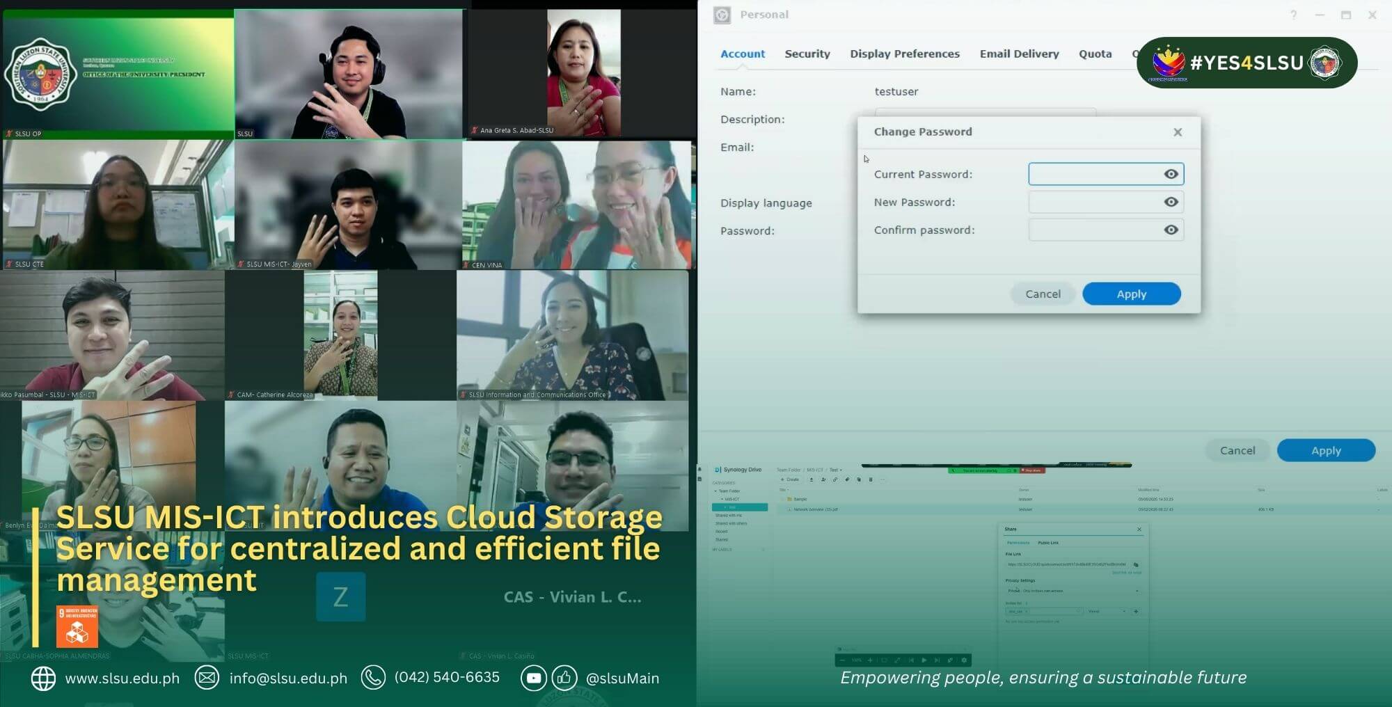Open help with the question mark icon
Image resolution: width=1392 pixels, height=707 pixels.
pos(1293,15)
